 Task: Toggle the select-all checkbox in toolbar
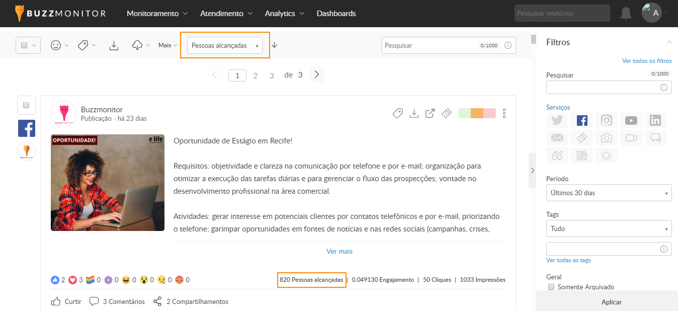coord(24,45)
